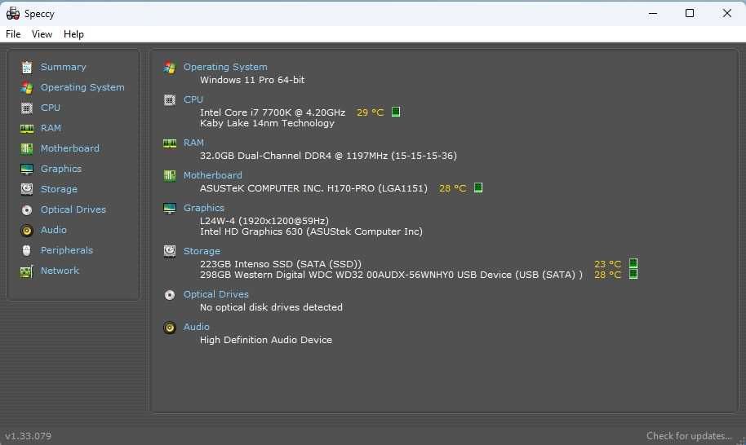Click the speaker icon beside Audio heading
Viewport: 746px width, 445px height.
pyautogui.click(x=170, y=327)
